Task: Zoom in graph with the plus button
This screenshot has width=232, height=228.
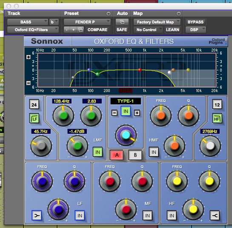Action: click(x=29, y=57)
